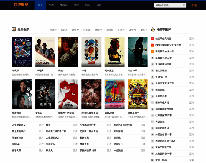Image resolution: width=206 pixels, height=163 pixels.
Task: Open the 符码 Leqde poster
Action: pos(91,52)
